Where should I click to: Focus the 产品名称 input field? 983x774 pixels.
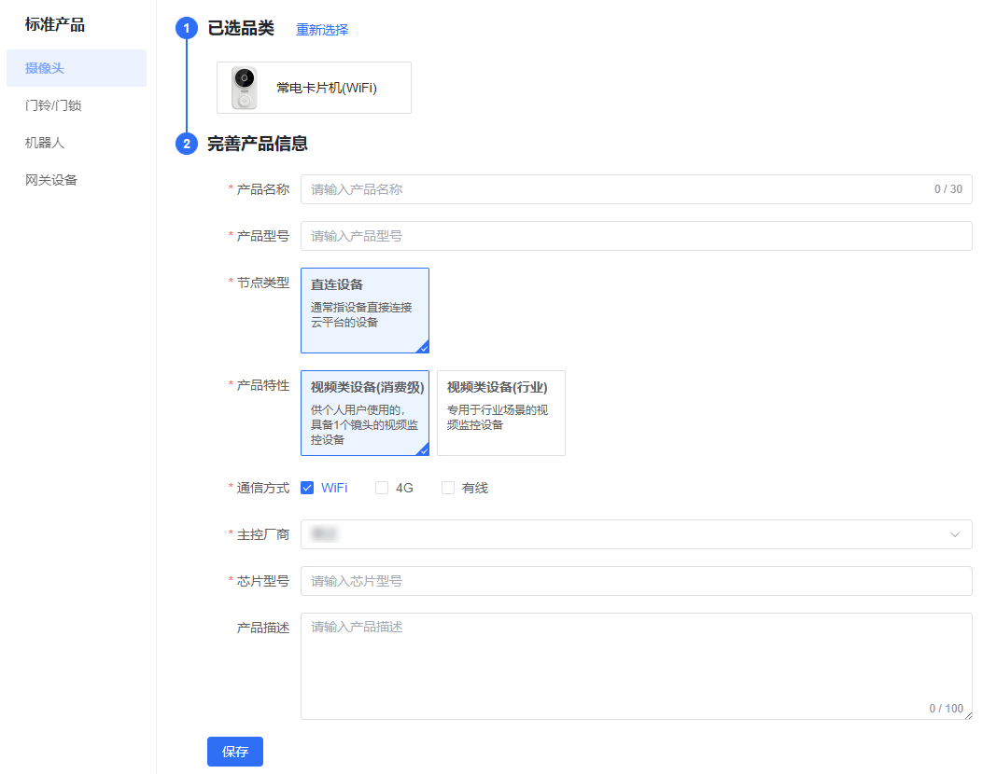[637, 189]
